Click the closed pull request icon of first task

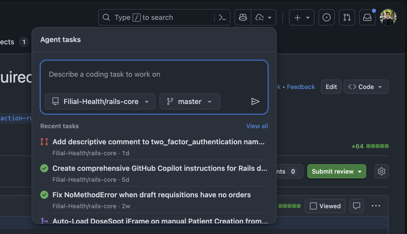(x=44, y=142)
